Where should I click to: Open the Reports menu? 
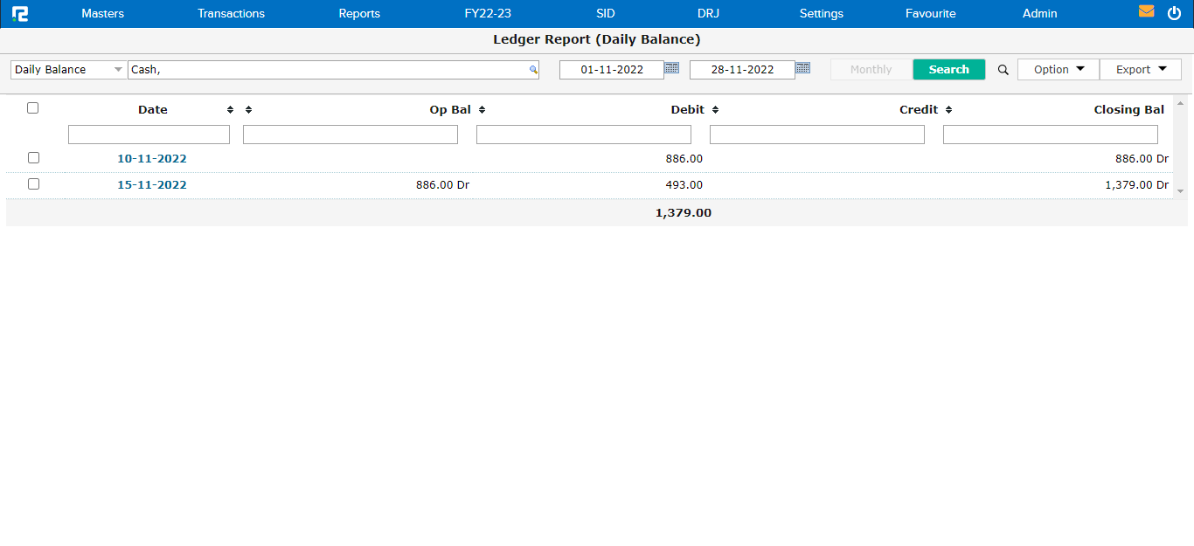(359, 14)
